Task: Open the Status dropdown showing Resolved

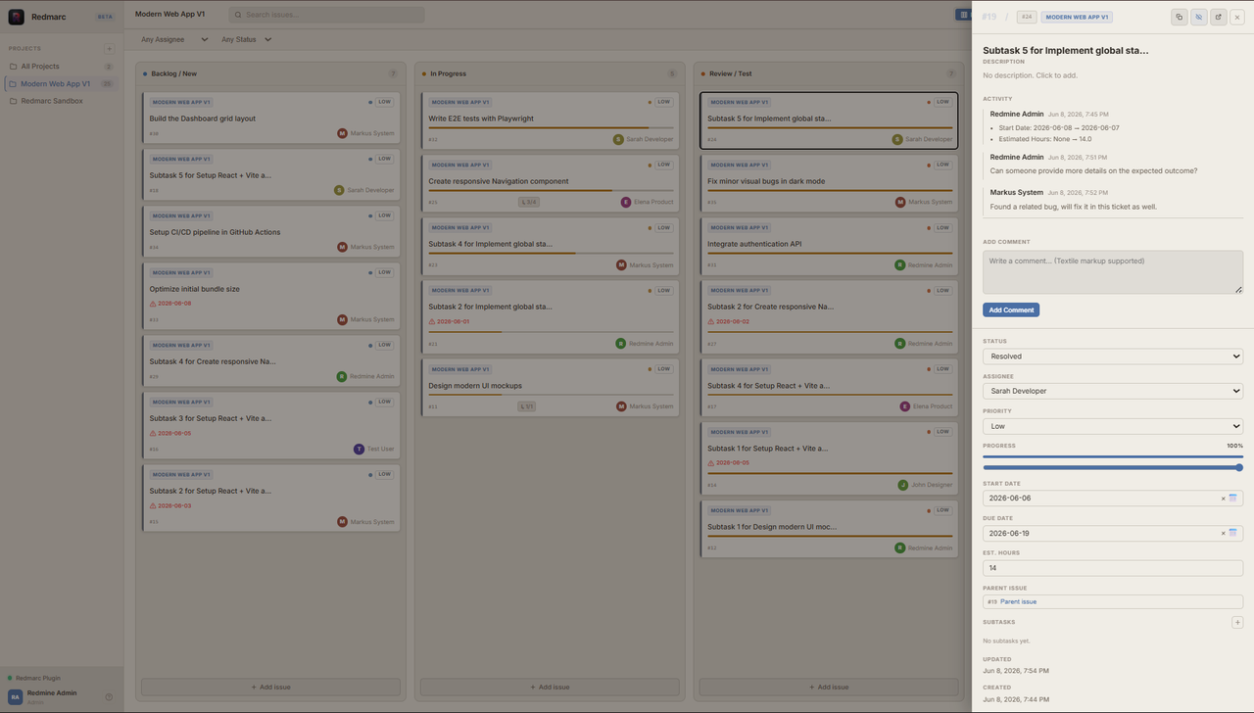Action: click(1113, 356)
